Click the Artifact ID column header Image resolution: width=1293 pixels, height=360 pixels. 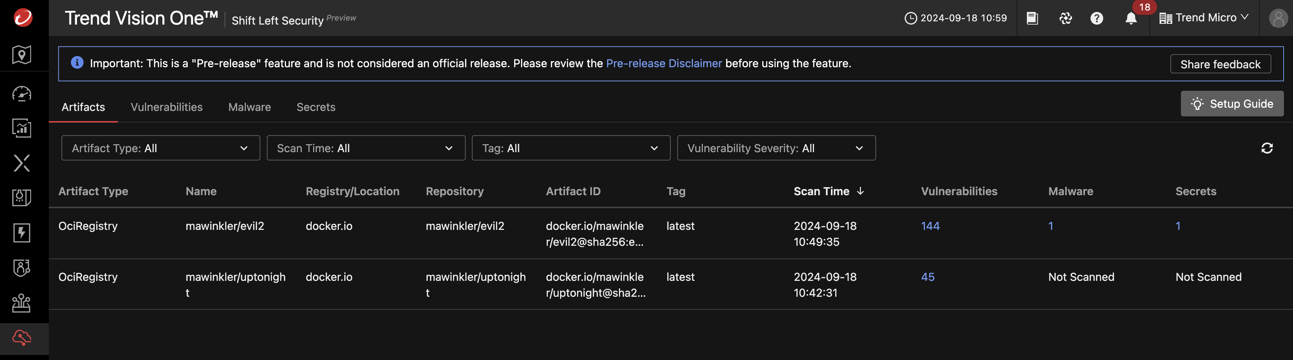pos(573,191)
